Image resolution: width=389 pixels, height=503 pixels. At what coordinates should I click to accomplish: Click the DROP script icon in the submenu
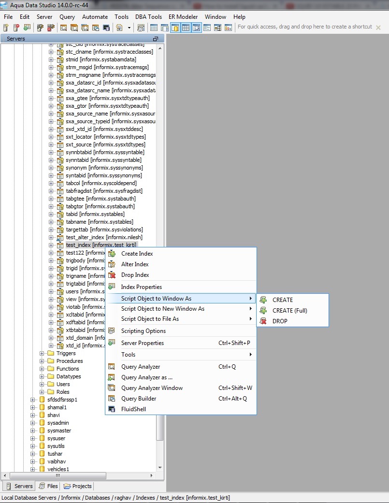(263, 321)
